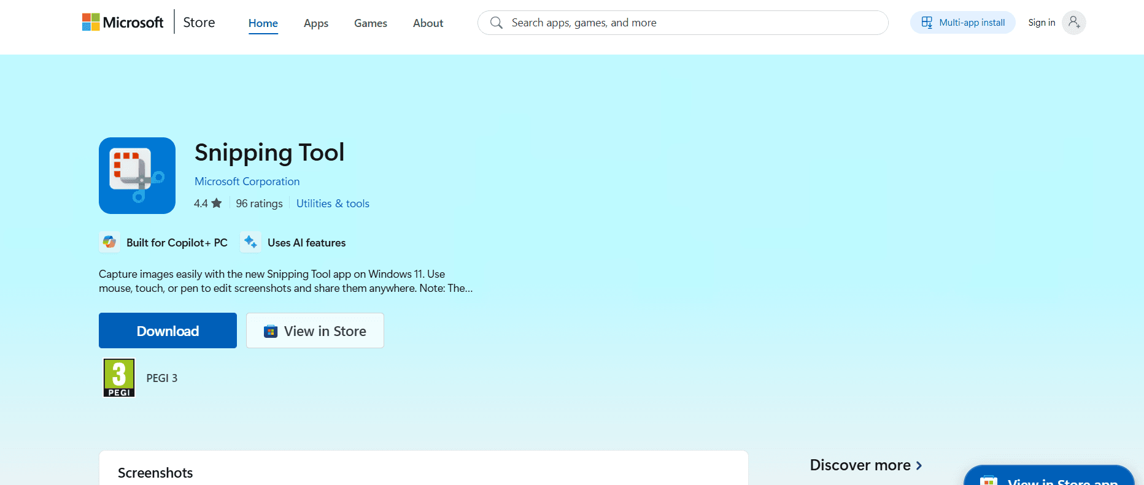
Task: Go to the Apps tab
Action: [x=316, y=23]
